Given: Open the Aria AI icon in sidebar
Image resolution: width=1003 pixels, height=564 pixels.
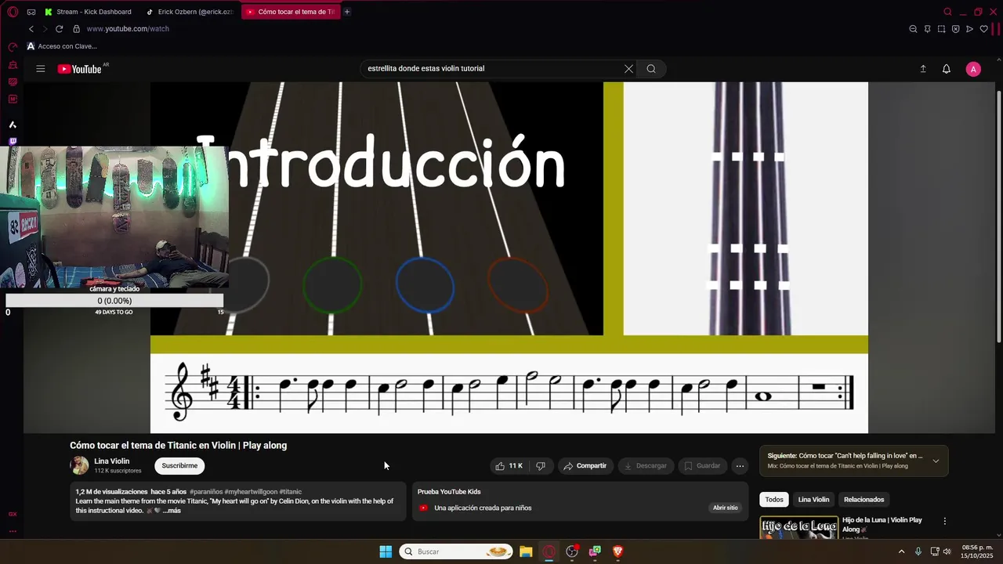Looking at the screenshot, I should point(13,125).
